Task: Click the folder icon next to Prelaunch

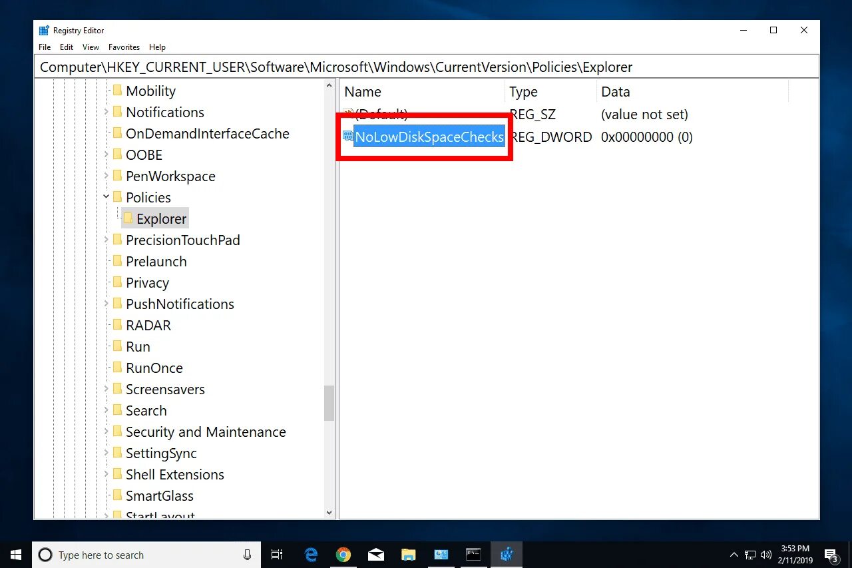Action: (x=117, y=261)
